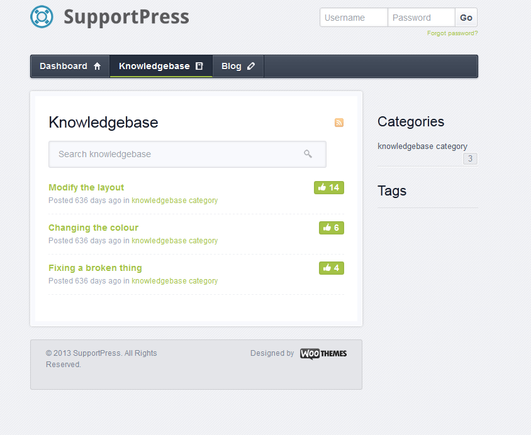Open the WooThemes logo link
This screenshot has width=531, height=435.
pyautogui.click(x=323, y=354)
